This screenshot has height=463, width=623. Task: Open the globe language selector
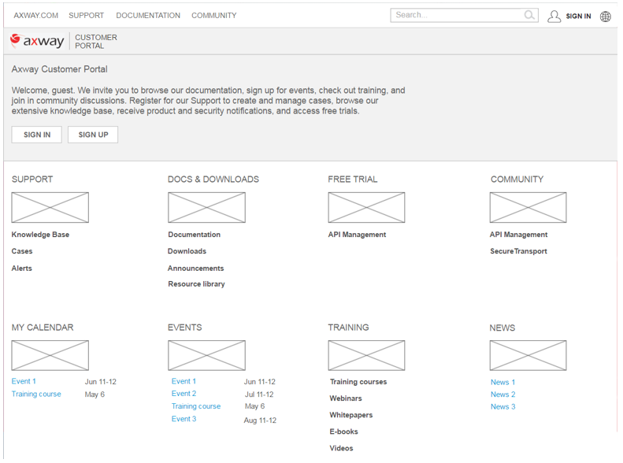pyautogui.click(x=605, y=16)
